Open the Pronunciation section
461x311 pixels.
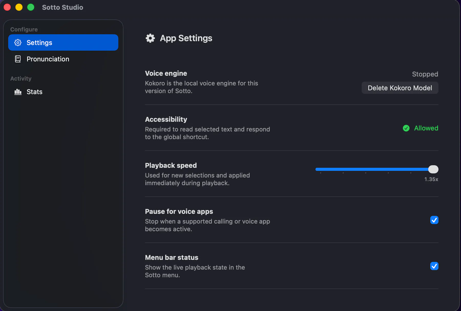[x=63, y=59]
